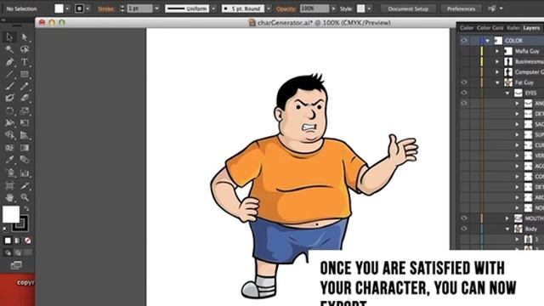Image resolution: width=544 pixels, height=306 pixels.
Task: Pick the Paintbrush tool
Action: 9,86
